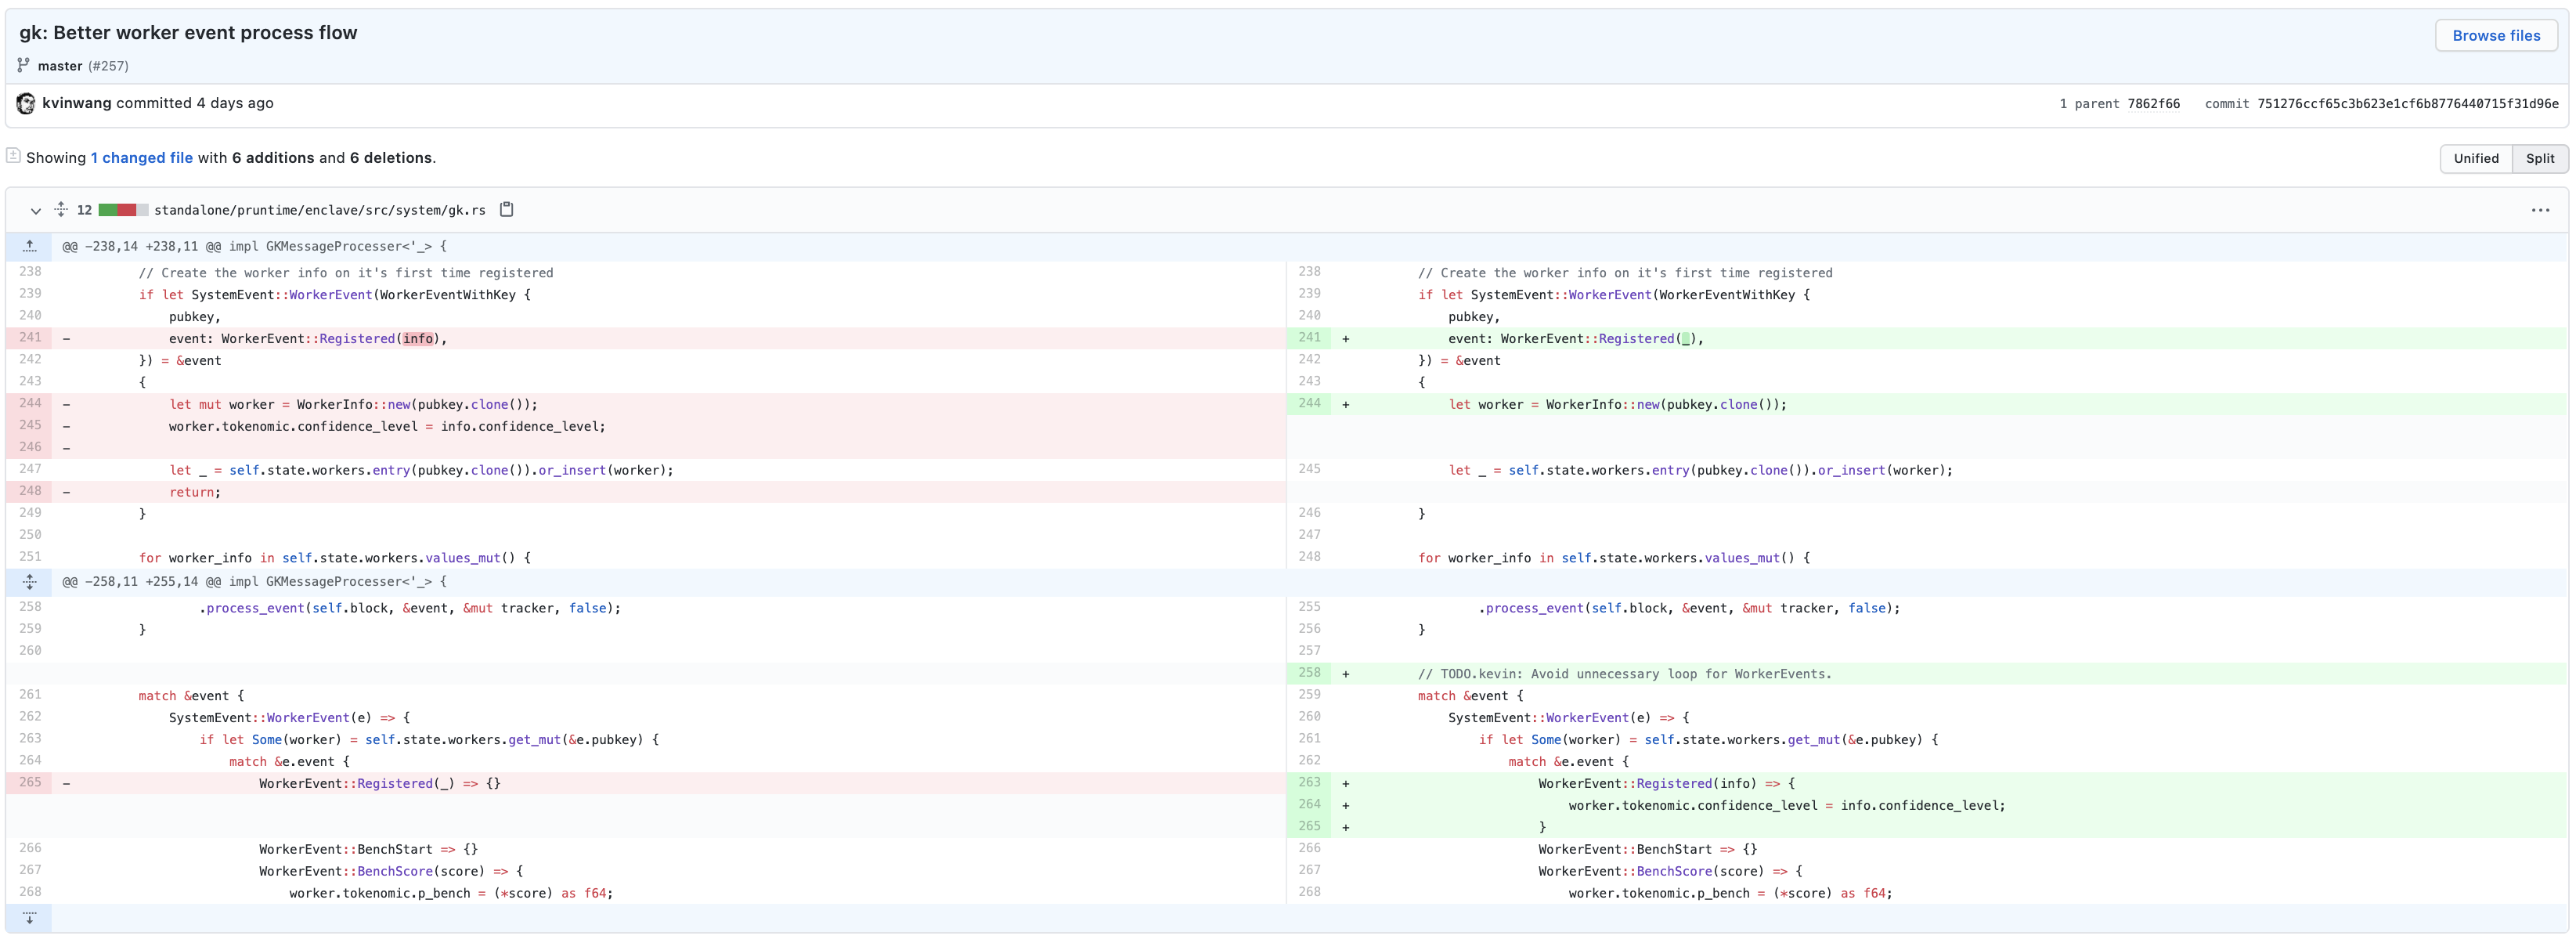The height and width of the screenshot is (943, 2576).
Task: Click the file icon before Showing
Action: pos(13,156)
